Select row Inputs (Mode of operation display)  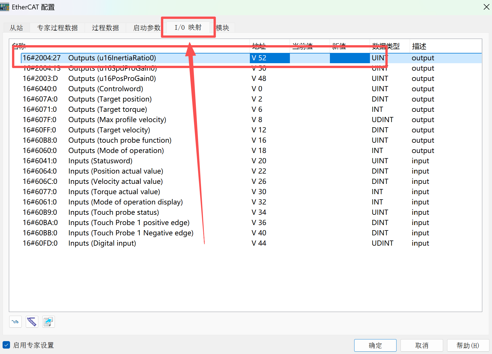[251, 202]
